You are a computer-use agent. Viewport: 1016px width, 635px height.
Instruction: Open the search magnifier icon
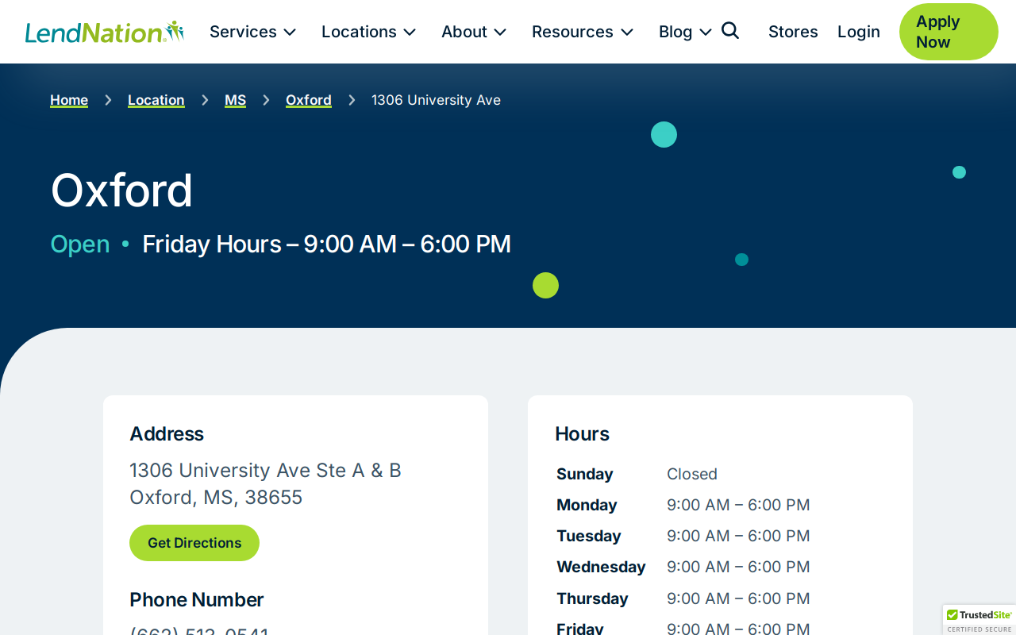click(x=730, y=31)
